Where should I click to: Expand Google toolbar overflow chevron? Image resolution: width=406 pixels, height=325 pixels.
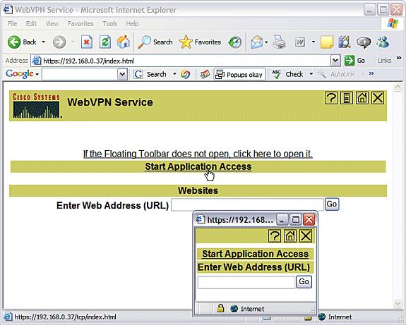(x=371, y=74)
